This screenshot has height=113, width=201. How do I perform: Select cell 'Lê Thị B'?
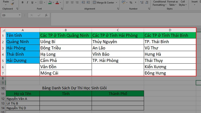23,103
